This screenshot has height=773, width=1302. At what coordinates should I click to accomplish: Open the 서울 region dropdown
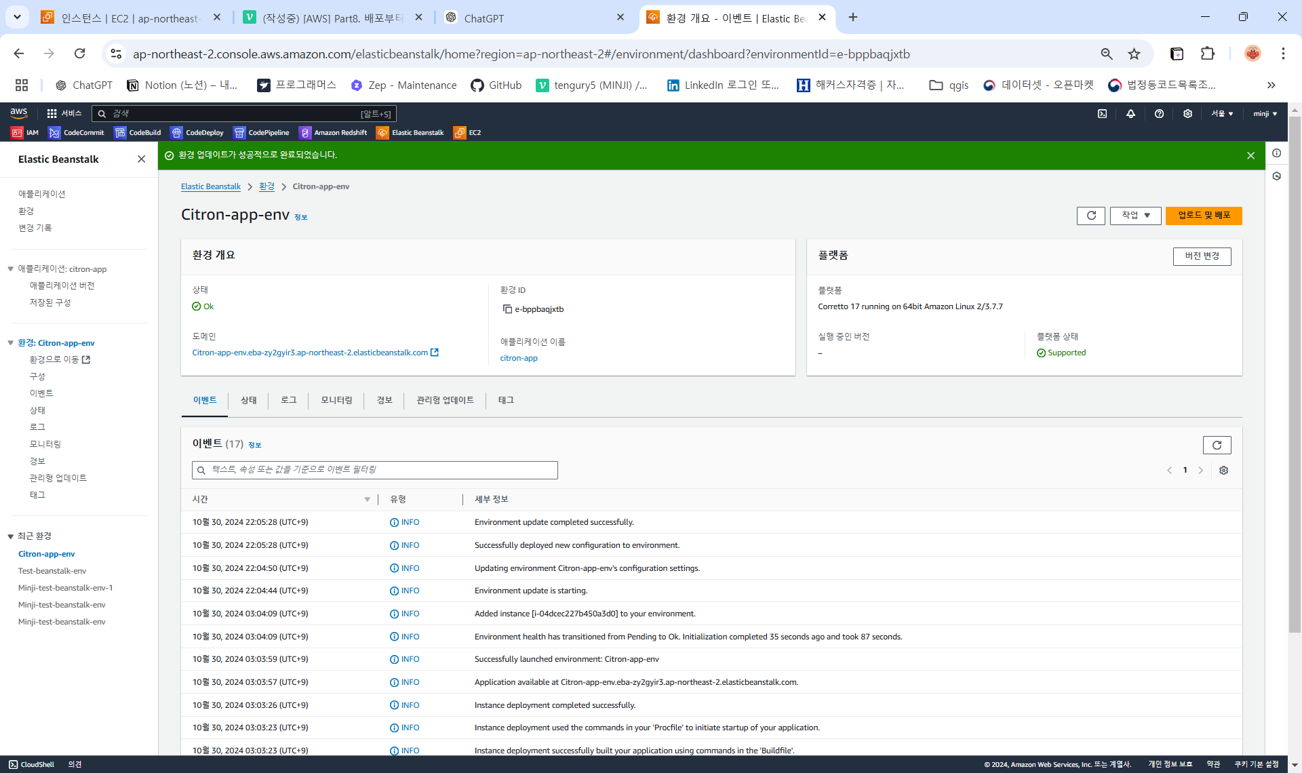(x=1222, y=114)
